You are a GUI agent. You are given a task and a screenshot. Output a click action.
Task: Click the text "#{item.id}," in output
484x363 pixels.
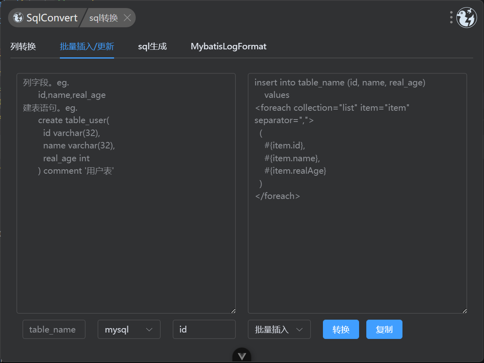point(285,146)
